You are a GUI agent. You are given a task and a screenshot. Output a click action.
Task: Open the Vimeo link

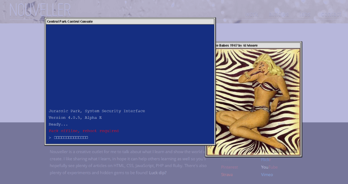tap(267, 175)
